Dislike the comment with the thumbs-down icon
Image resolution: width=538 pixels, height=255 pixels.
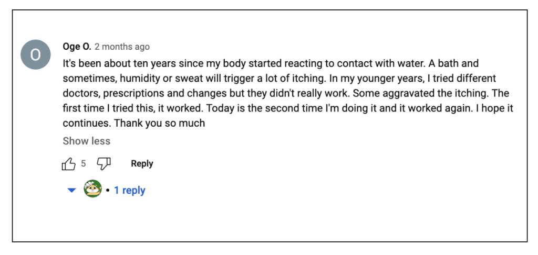(x=104, y=164)
